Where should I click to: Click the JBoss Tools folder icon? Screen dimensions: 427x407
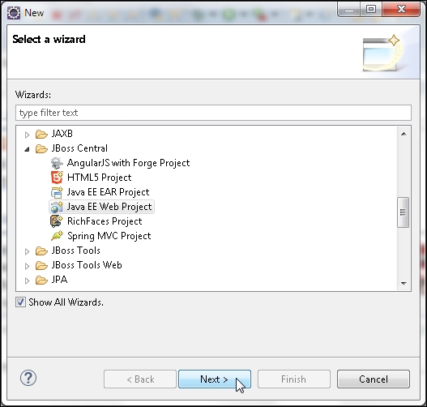(x=41, y=251)
